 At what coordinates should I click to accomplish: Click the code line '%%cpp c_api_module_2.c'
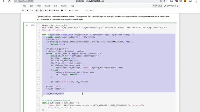(x=54, y=25)
